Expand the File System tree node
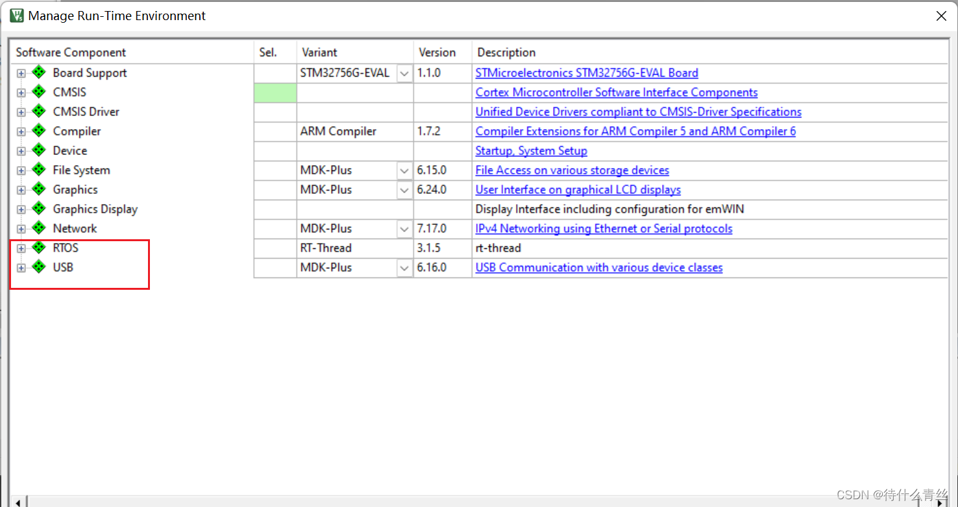 (x=21, y=171)
